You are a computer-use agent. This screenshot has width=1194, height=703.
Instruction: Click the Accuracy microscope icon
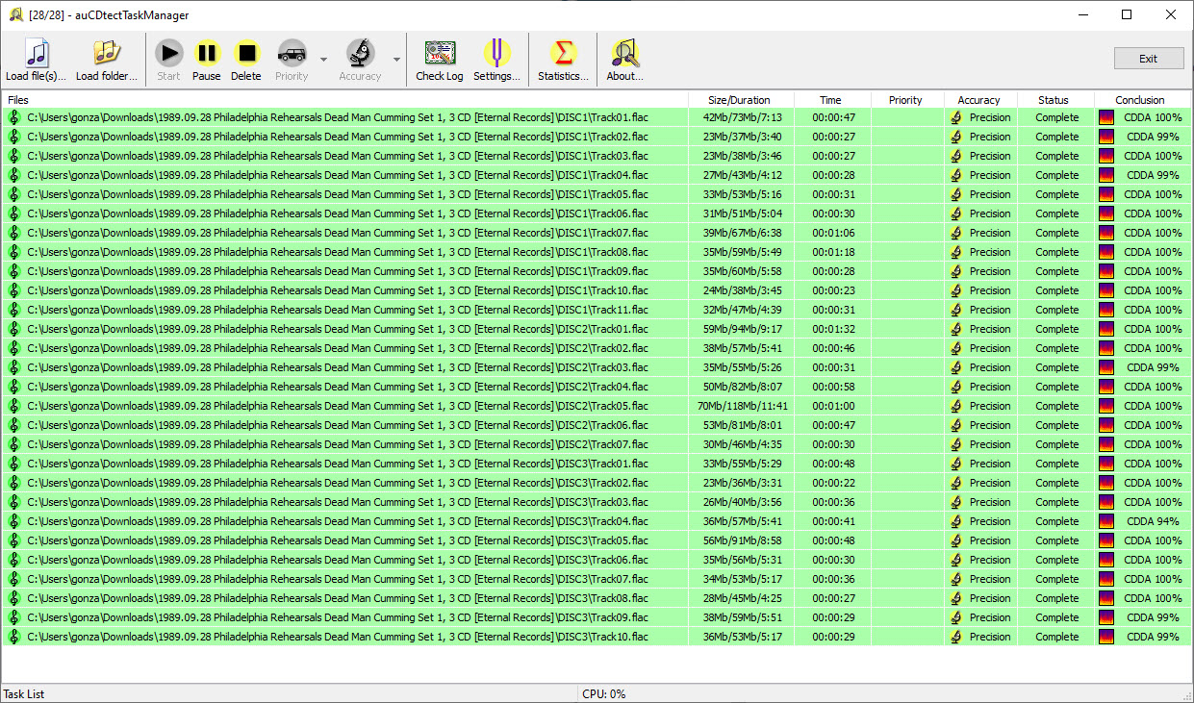coord(361,53)
